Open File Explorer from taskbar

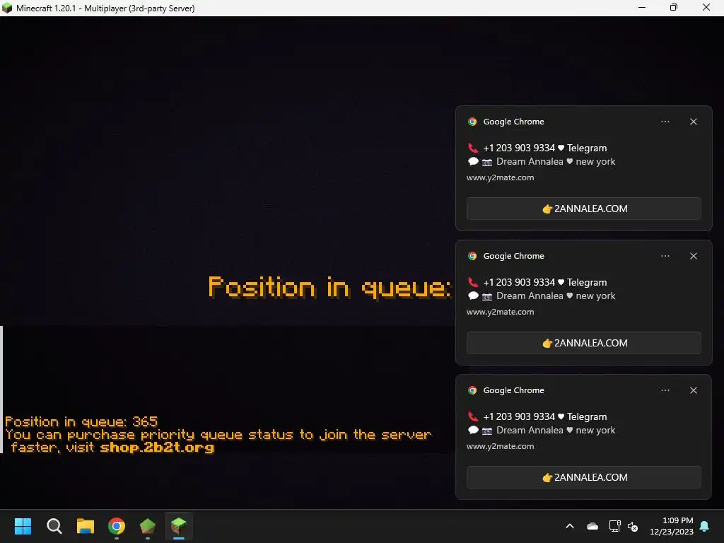pyautogui.click(x=86, y=526)
